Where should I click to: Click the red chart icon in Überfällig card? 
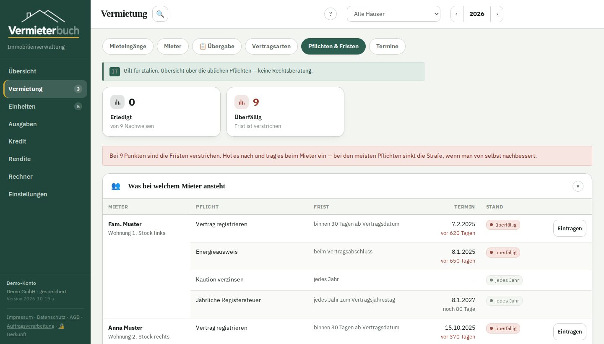242,102
